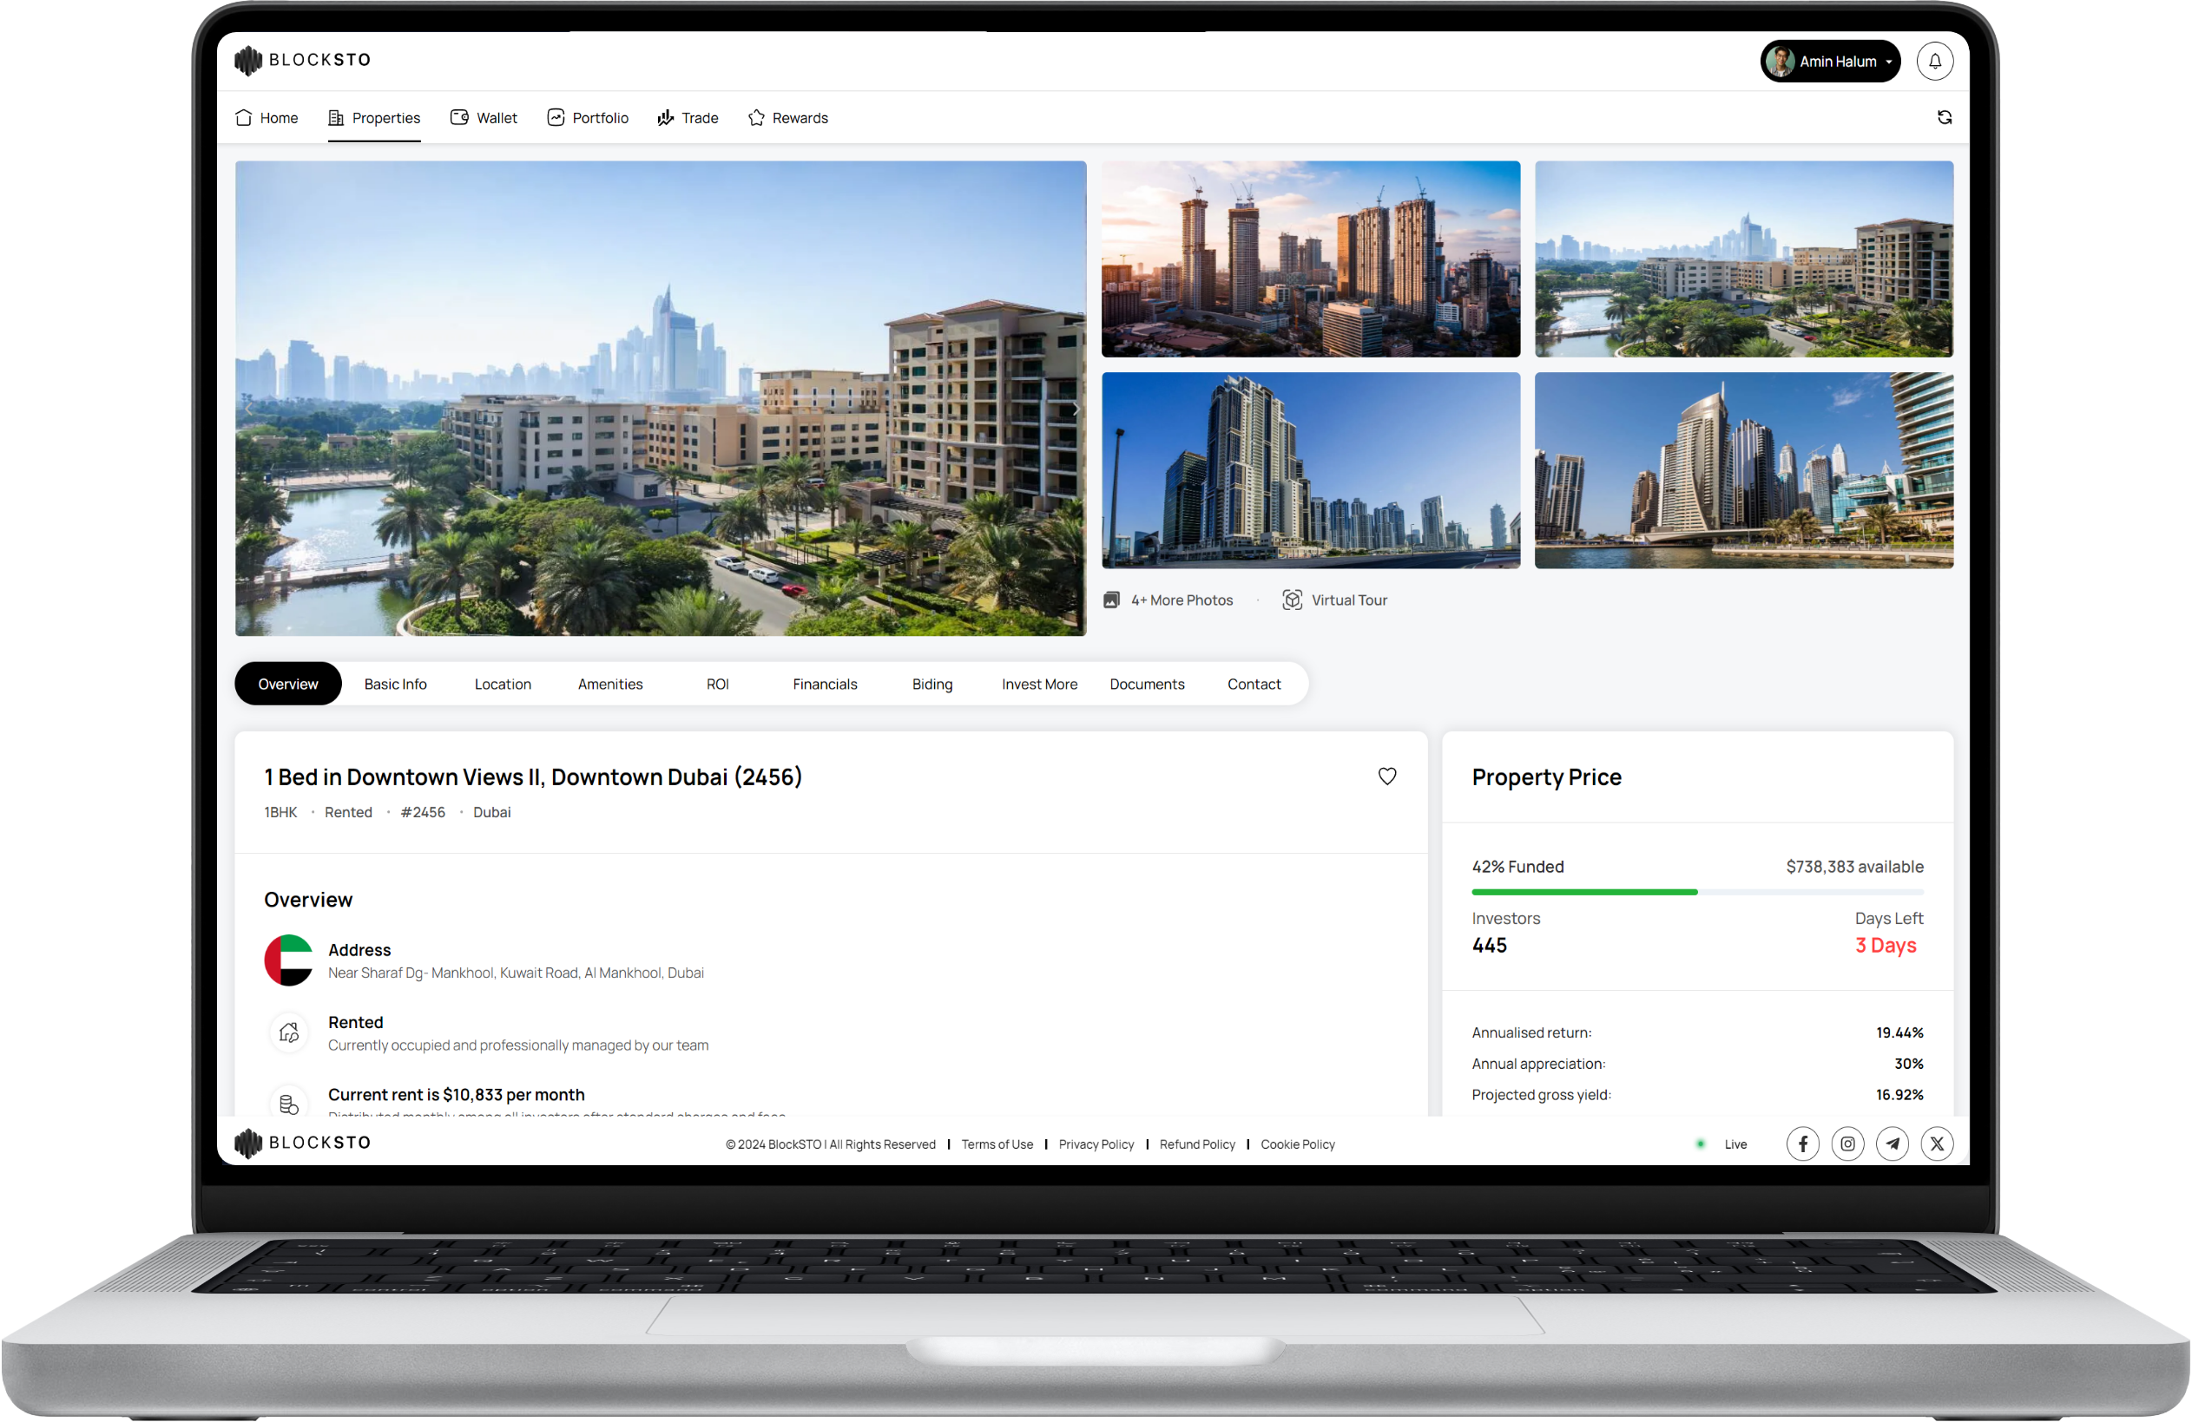Screen dimensions: 2192x1422
Task: Open top-right lakeside residences thumbnail
Action: 1743,259
